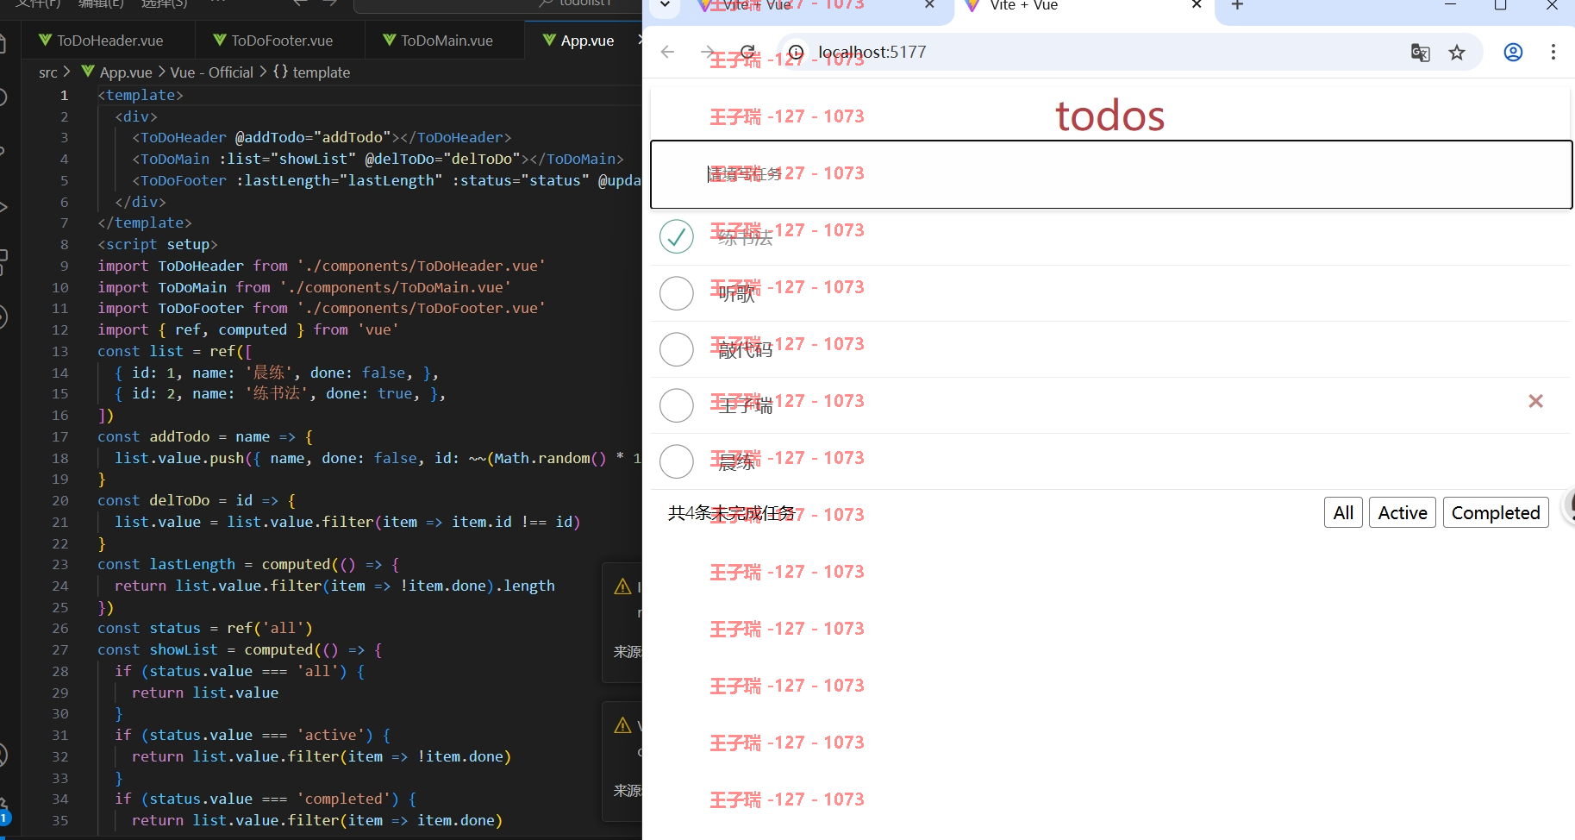Click the Vue - Official breadcrumb segment
The height and width of the screenshot is (840, 1575).
[212, 72]
